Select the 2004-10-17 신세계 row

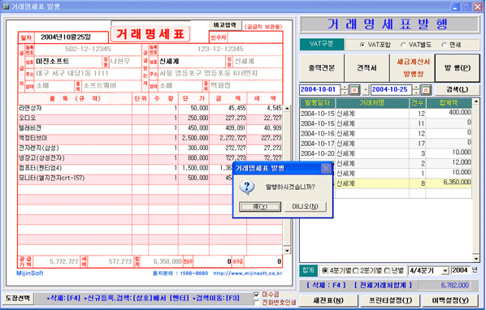(385, 144)
